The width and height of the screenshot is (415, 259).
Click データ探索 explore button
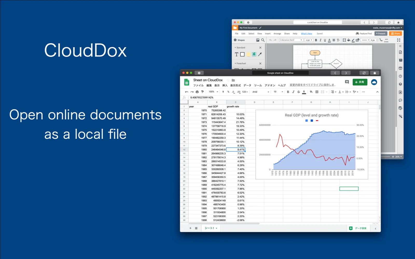click(x=358, y=228)
